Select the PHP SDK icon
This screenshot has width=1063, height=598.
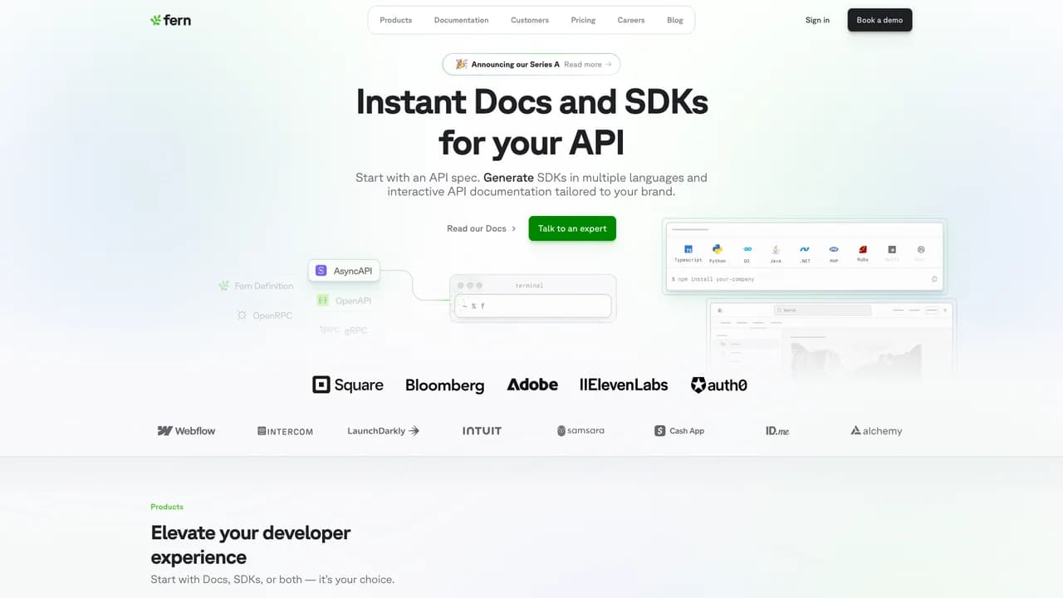(x=834, y=249)
